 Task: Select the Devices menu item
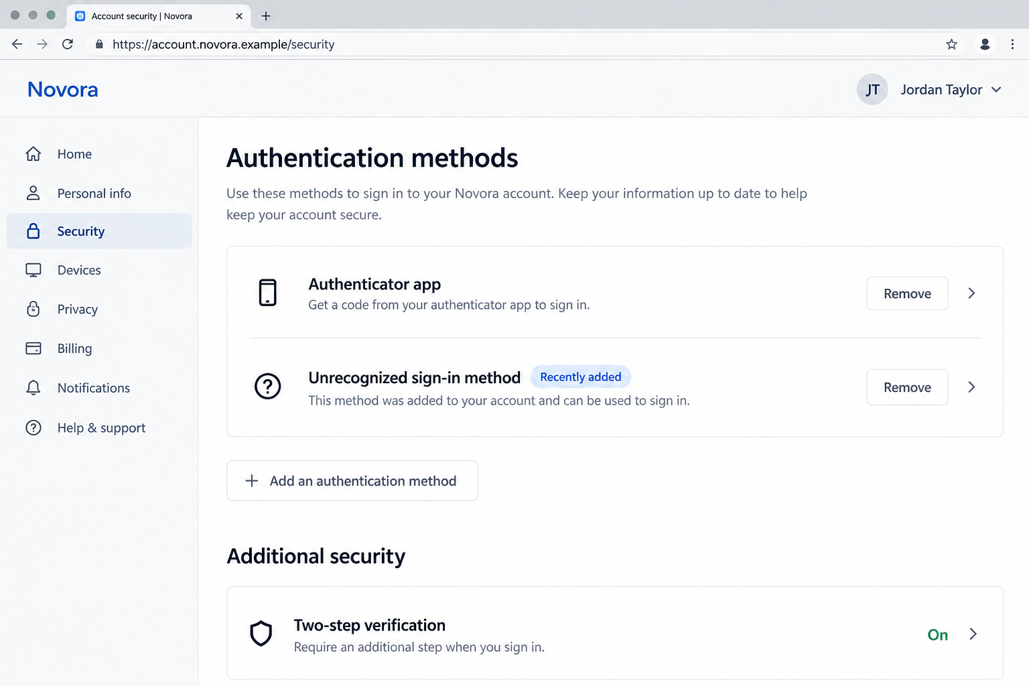[x=99, y=270]
